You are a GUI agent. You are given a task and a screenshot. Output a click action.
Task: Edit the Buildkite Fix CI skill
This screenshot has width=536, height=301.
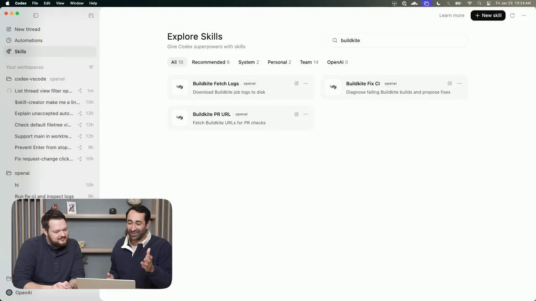(450, 84)
